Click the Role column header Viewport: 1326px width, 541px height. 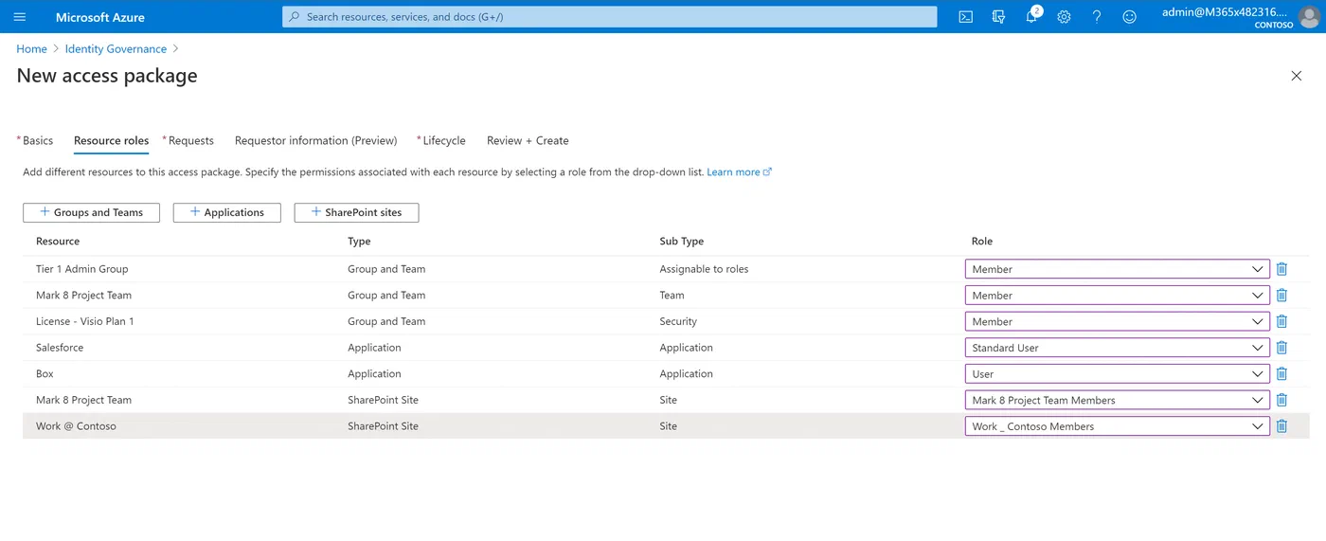click(x=982, y=242)
